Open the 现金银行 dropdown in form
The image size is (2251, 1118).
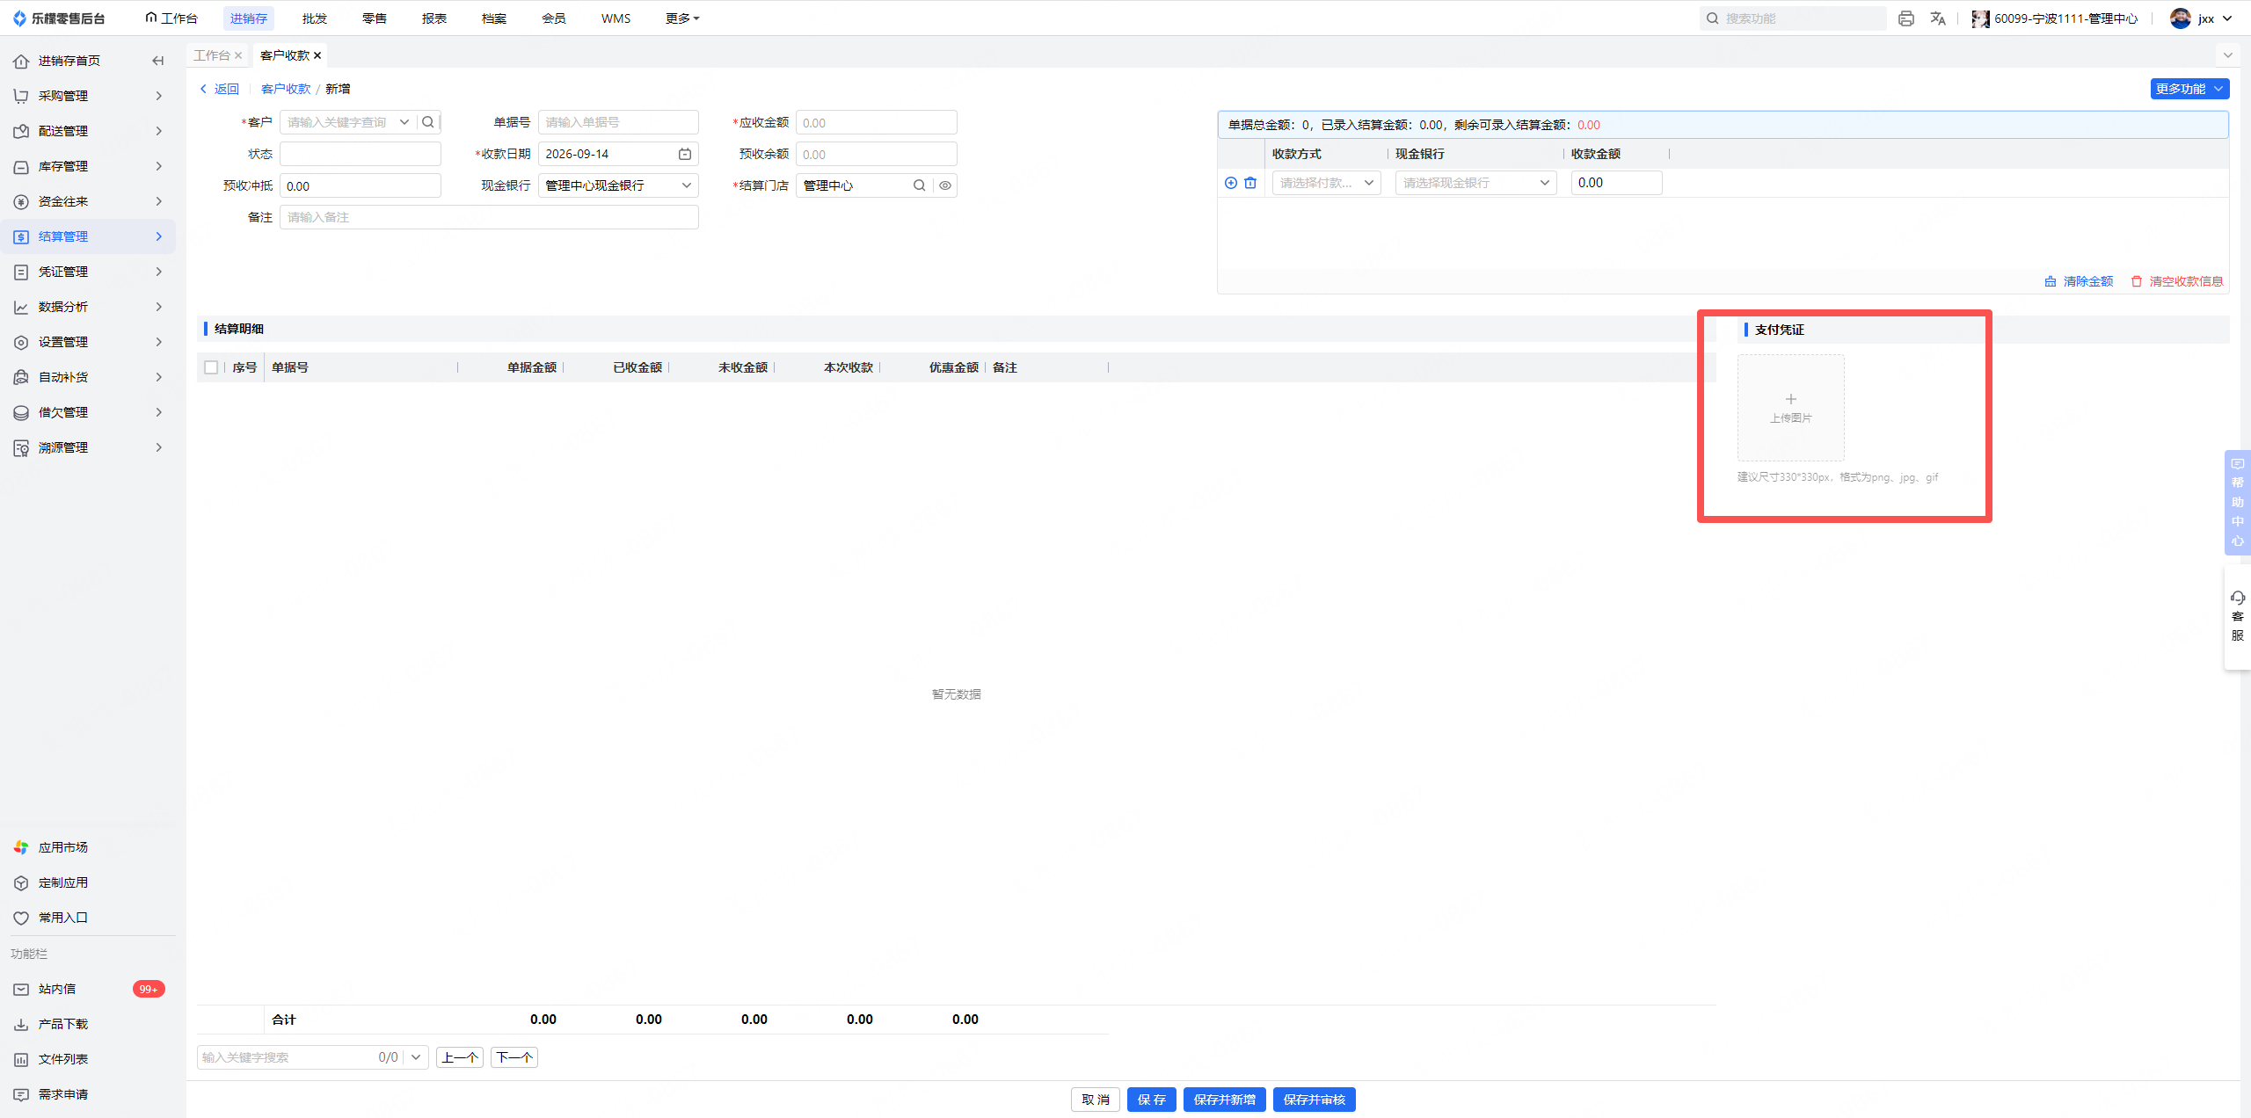click(618, 185)
